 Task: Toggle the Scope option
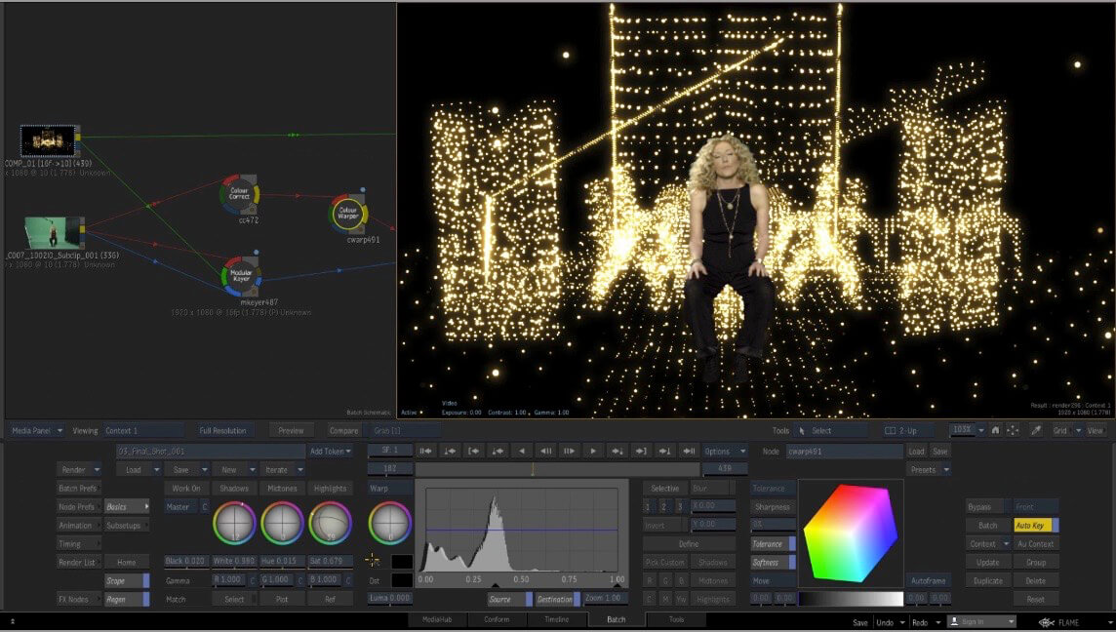tap(127, 581)
